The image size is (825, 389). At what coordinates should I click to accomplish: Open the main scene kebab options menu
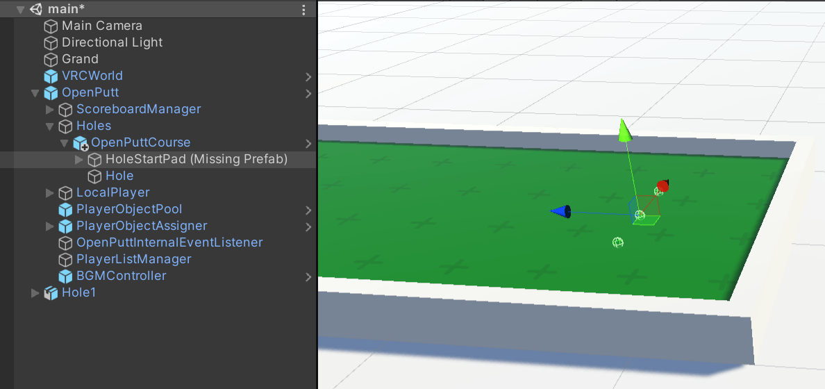click(x=303, y=10)
